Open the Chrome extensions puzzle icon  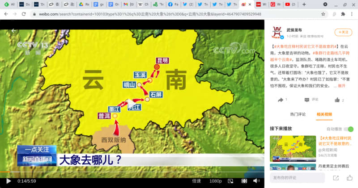343,14
